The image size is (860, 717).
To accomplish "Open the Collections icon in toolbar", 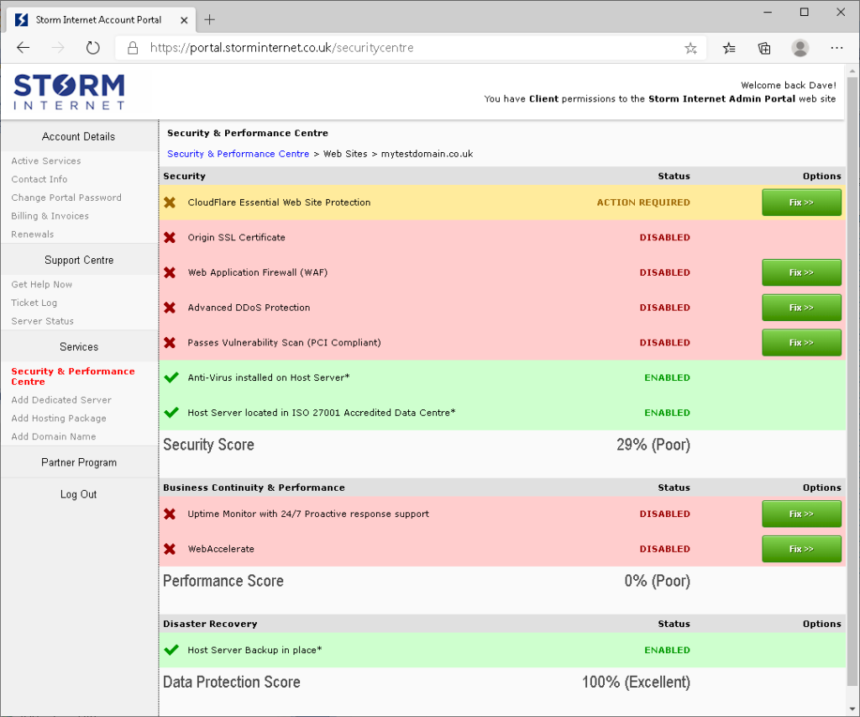I will (x=764, y=48).
